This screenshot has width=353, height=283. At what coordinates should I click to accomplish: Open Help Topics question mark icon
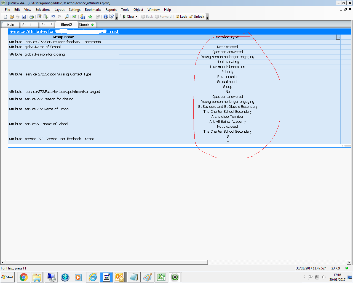tap(106, 17)
